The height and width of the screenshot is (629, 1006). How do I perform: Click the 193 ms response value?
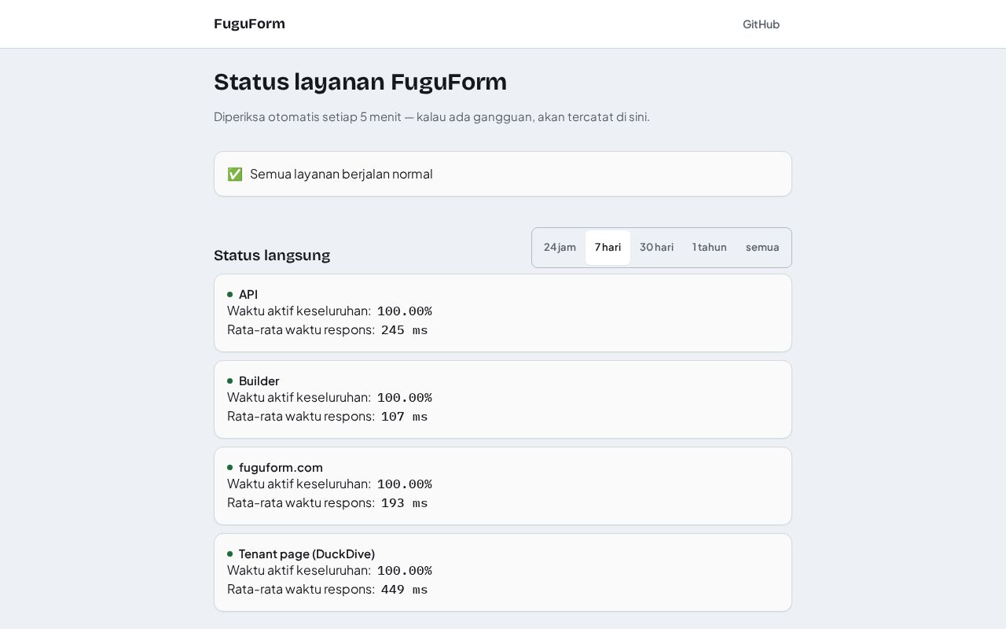click(404, 503)
